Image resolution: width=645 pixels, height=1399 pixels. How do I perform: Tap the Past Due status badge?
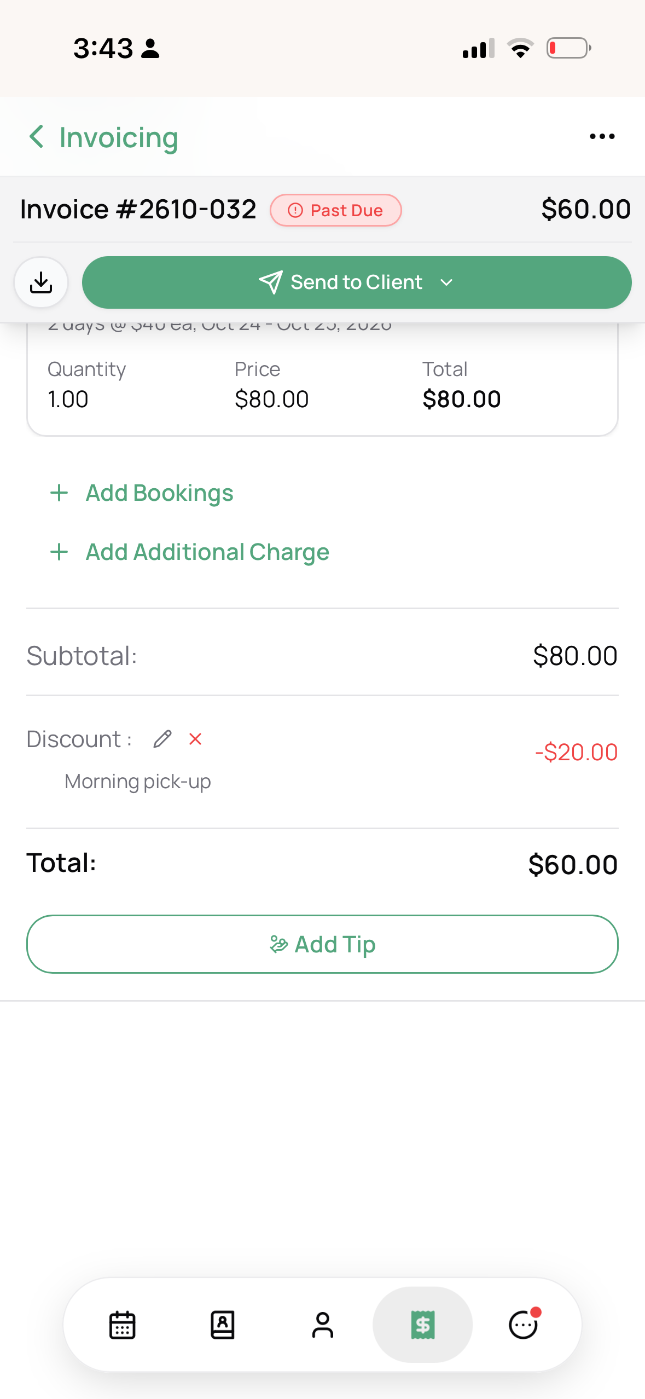[336, 210]
